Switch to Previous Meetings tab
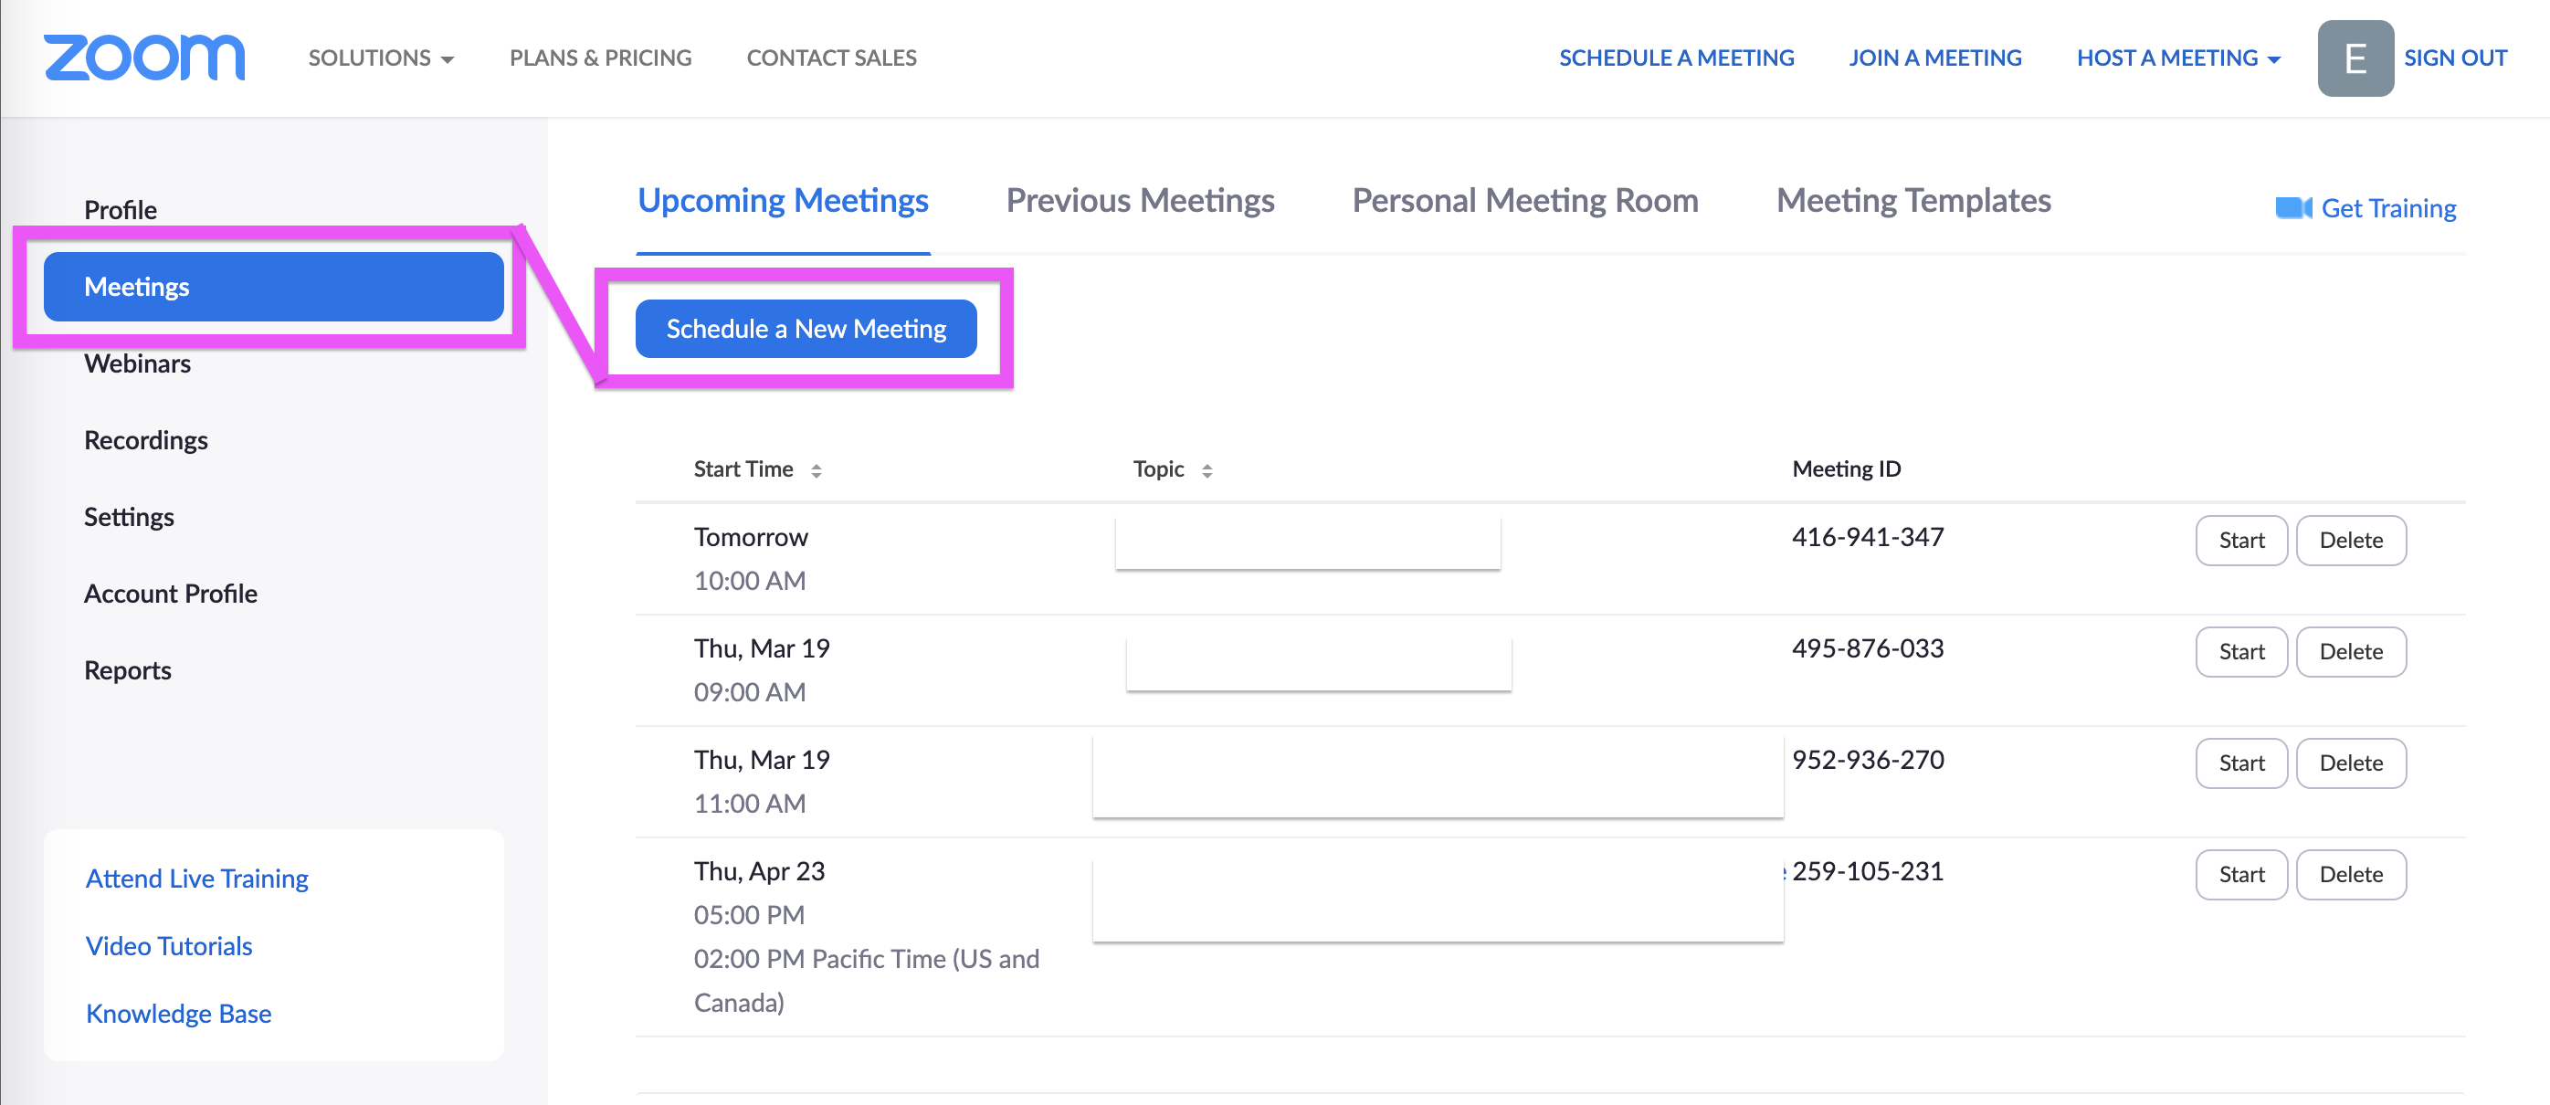The width and height of the screenshot is (2550, 1105). coord(1140,201)
